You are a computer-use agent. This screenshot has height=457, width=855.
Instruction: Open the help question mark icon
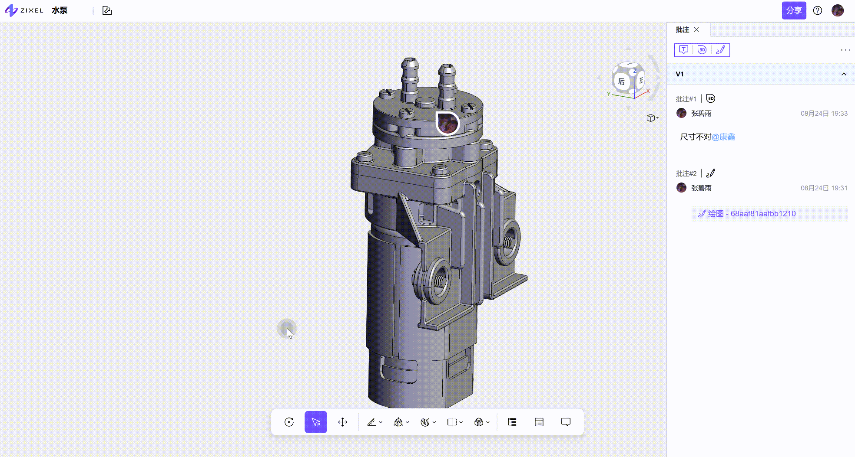point(818,10)
